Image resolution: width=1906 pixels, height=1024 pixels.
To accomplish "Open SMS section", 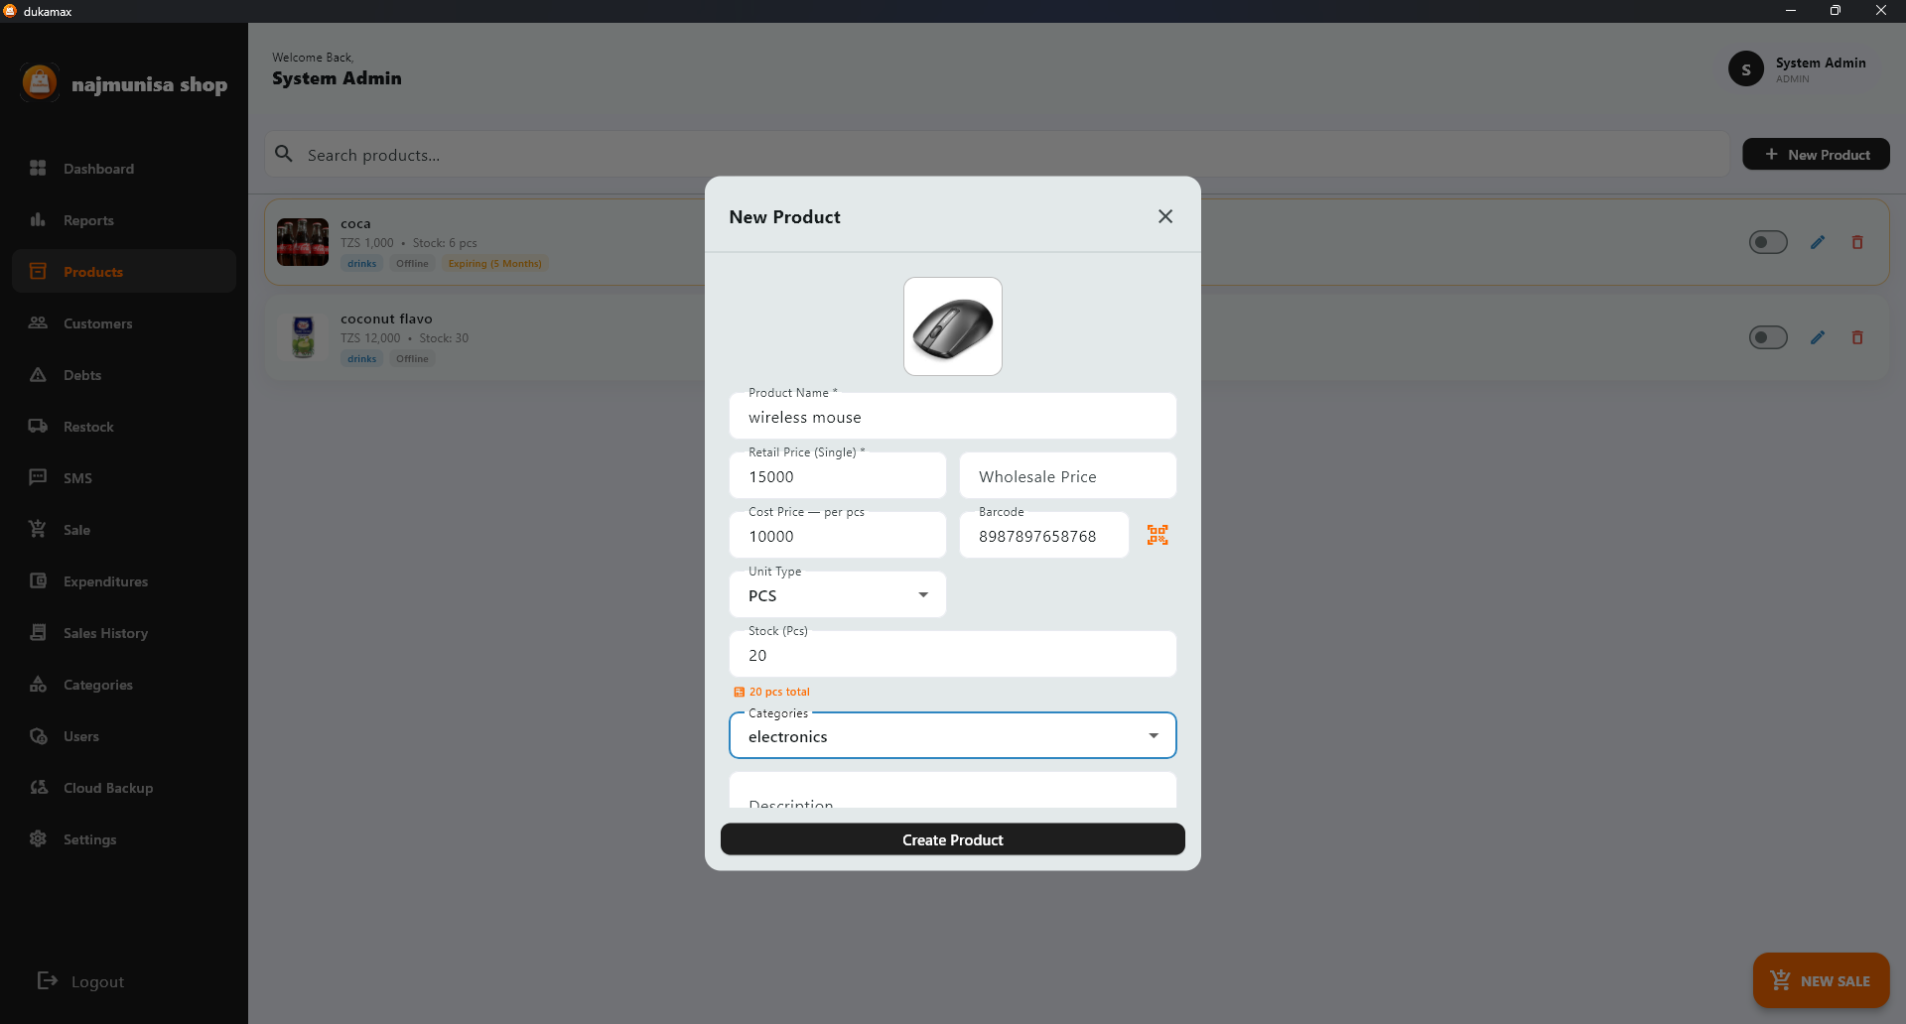I will 124,478.
